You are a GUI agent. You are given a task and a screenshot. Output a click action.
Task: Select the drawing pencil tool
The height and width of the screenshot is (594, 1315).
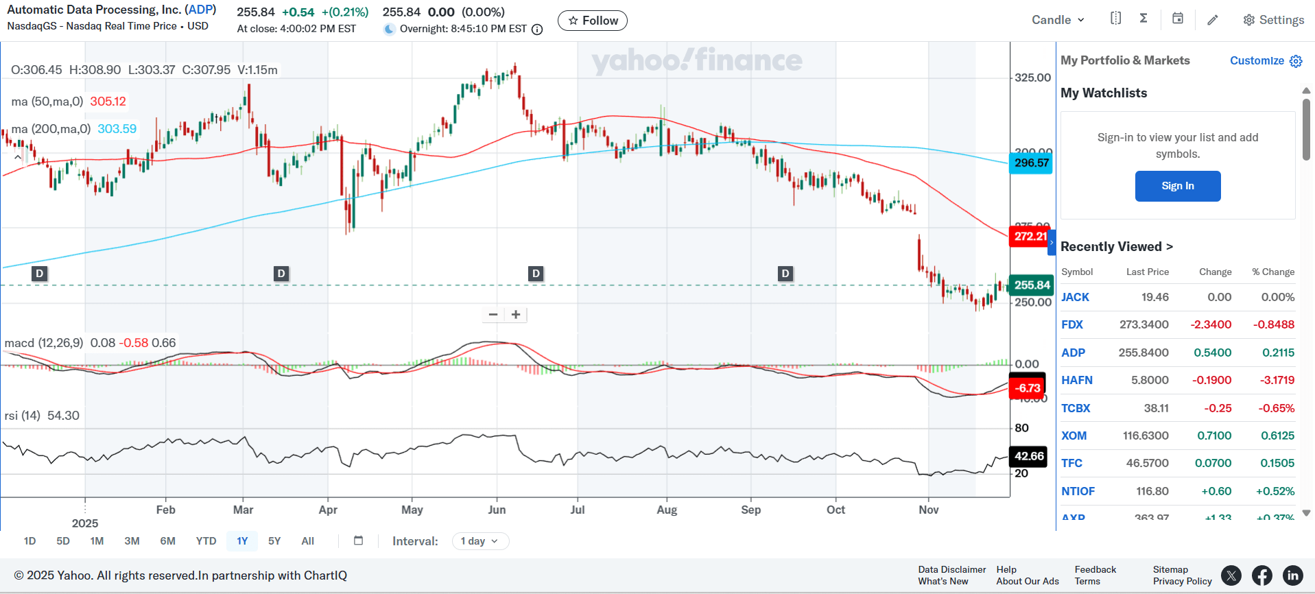(1213, 20)
